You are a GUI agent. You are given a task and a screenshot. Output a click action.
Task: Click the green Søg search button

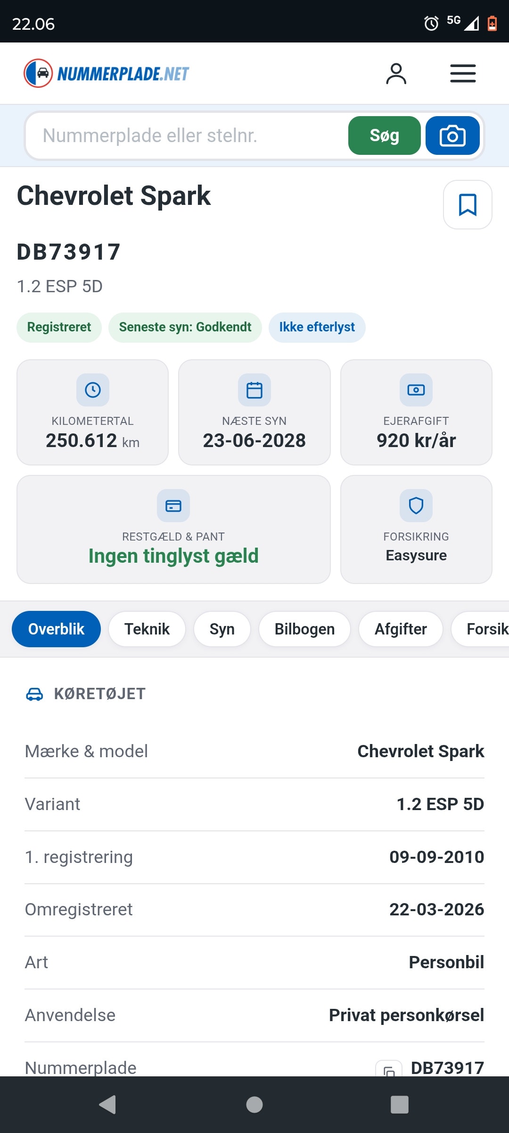[x=385, y=135]
